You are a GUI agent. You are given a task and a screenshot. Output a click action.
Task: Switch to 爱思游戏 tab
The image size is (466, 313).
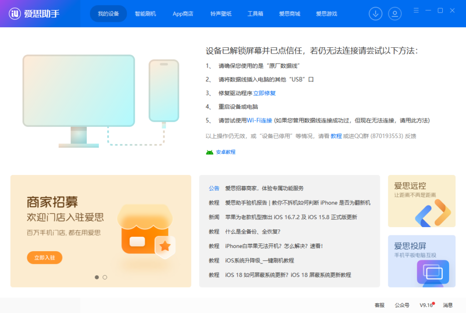[326, 14]
